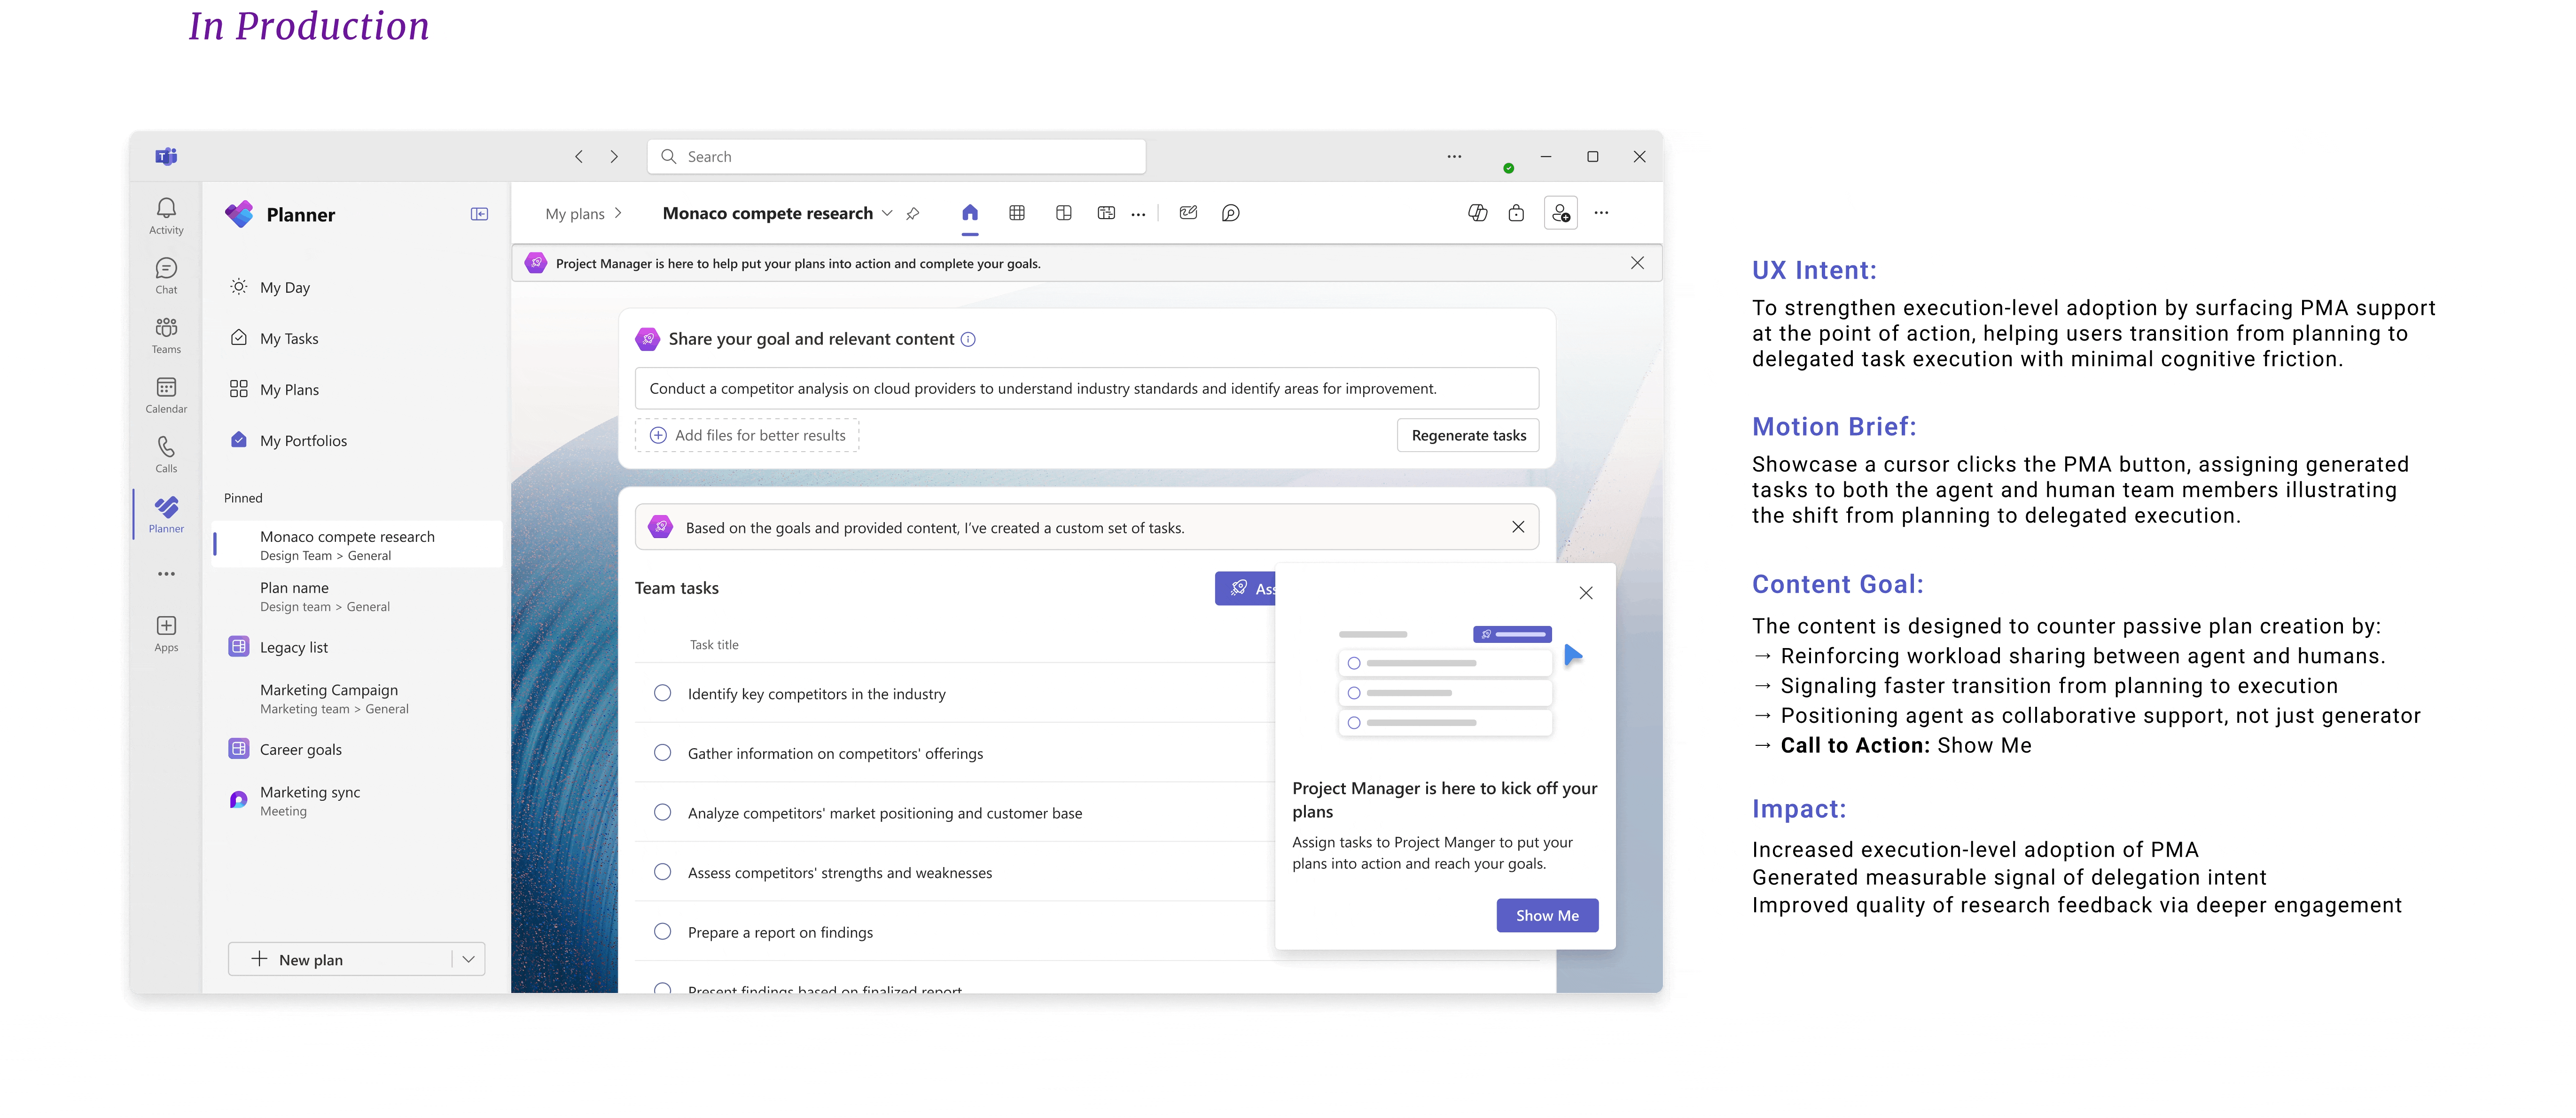Click the edit whiteboard icon in plan toolbar
The image size is (2576, 1118).
[x=1188, y=213]
